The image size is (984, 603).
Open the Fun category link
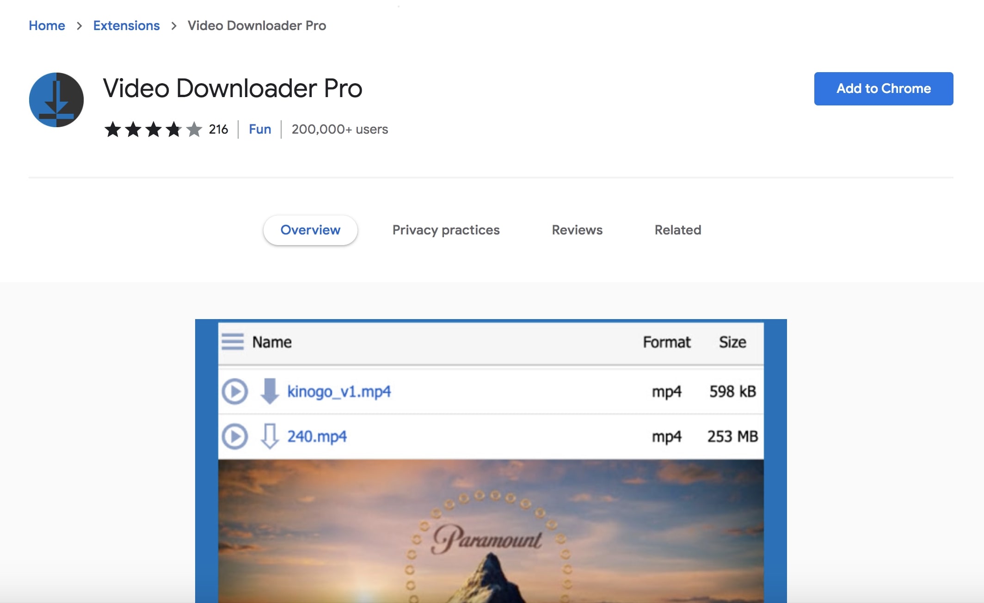260,129
